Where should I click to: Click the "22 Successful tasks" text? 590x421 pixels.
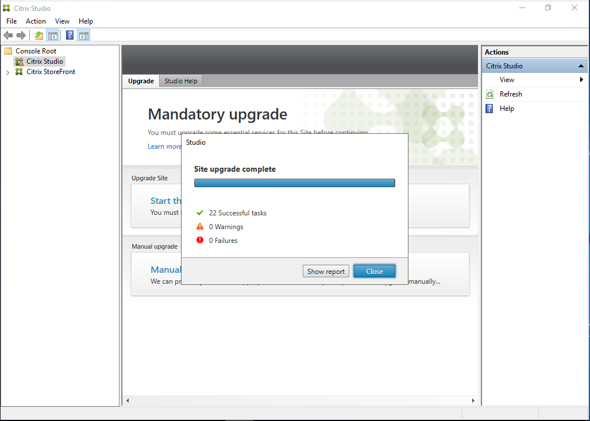[x=238, y=213]
